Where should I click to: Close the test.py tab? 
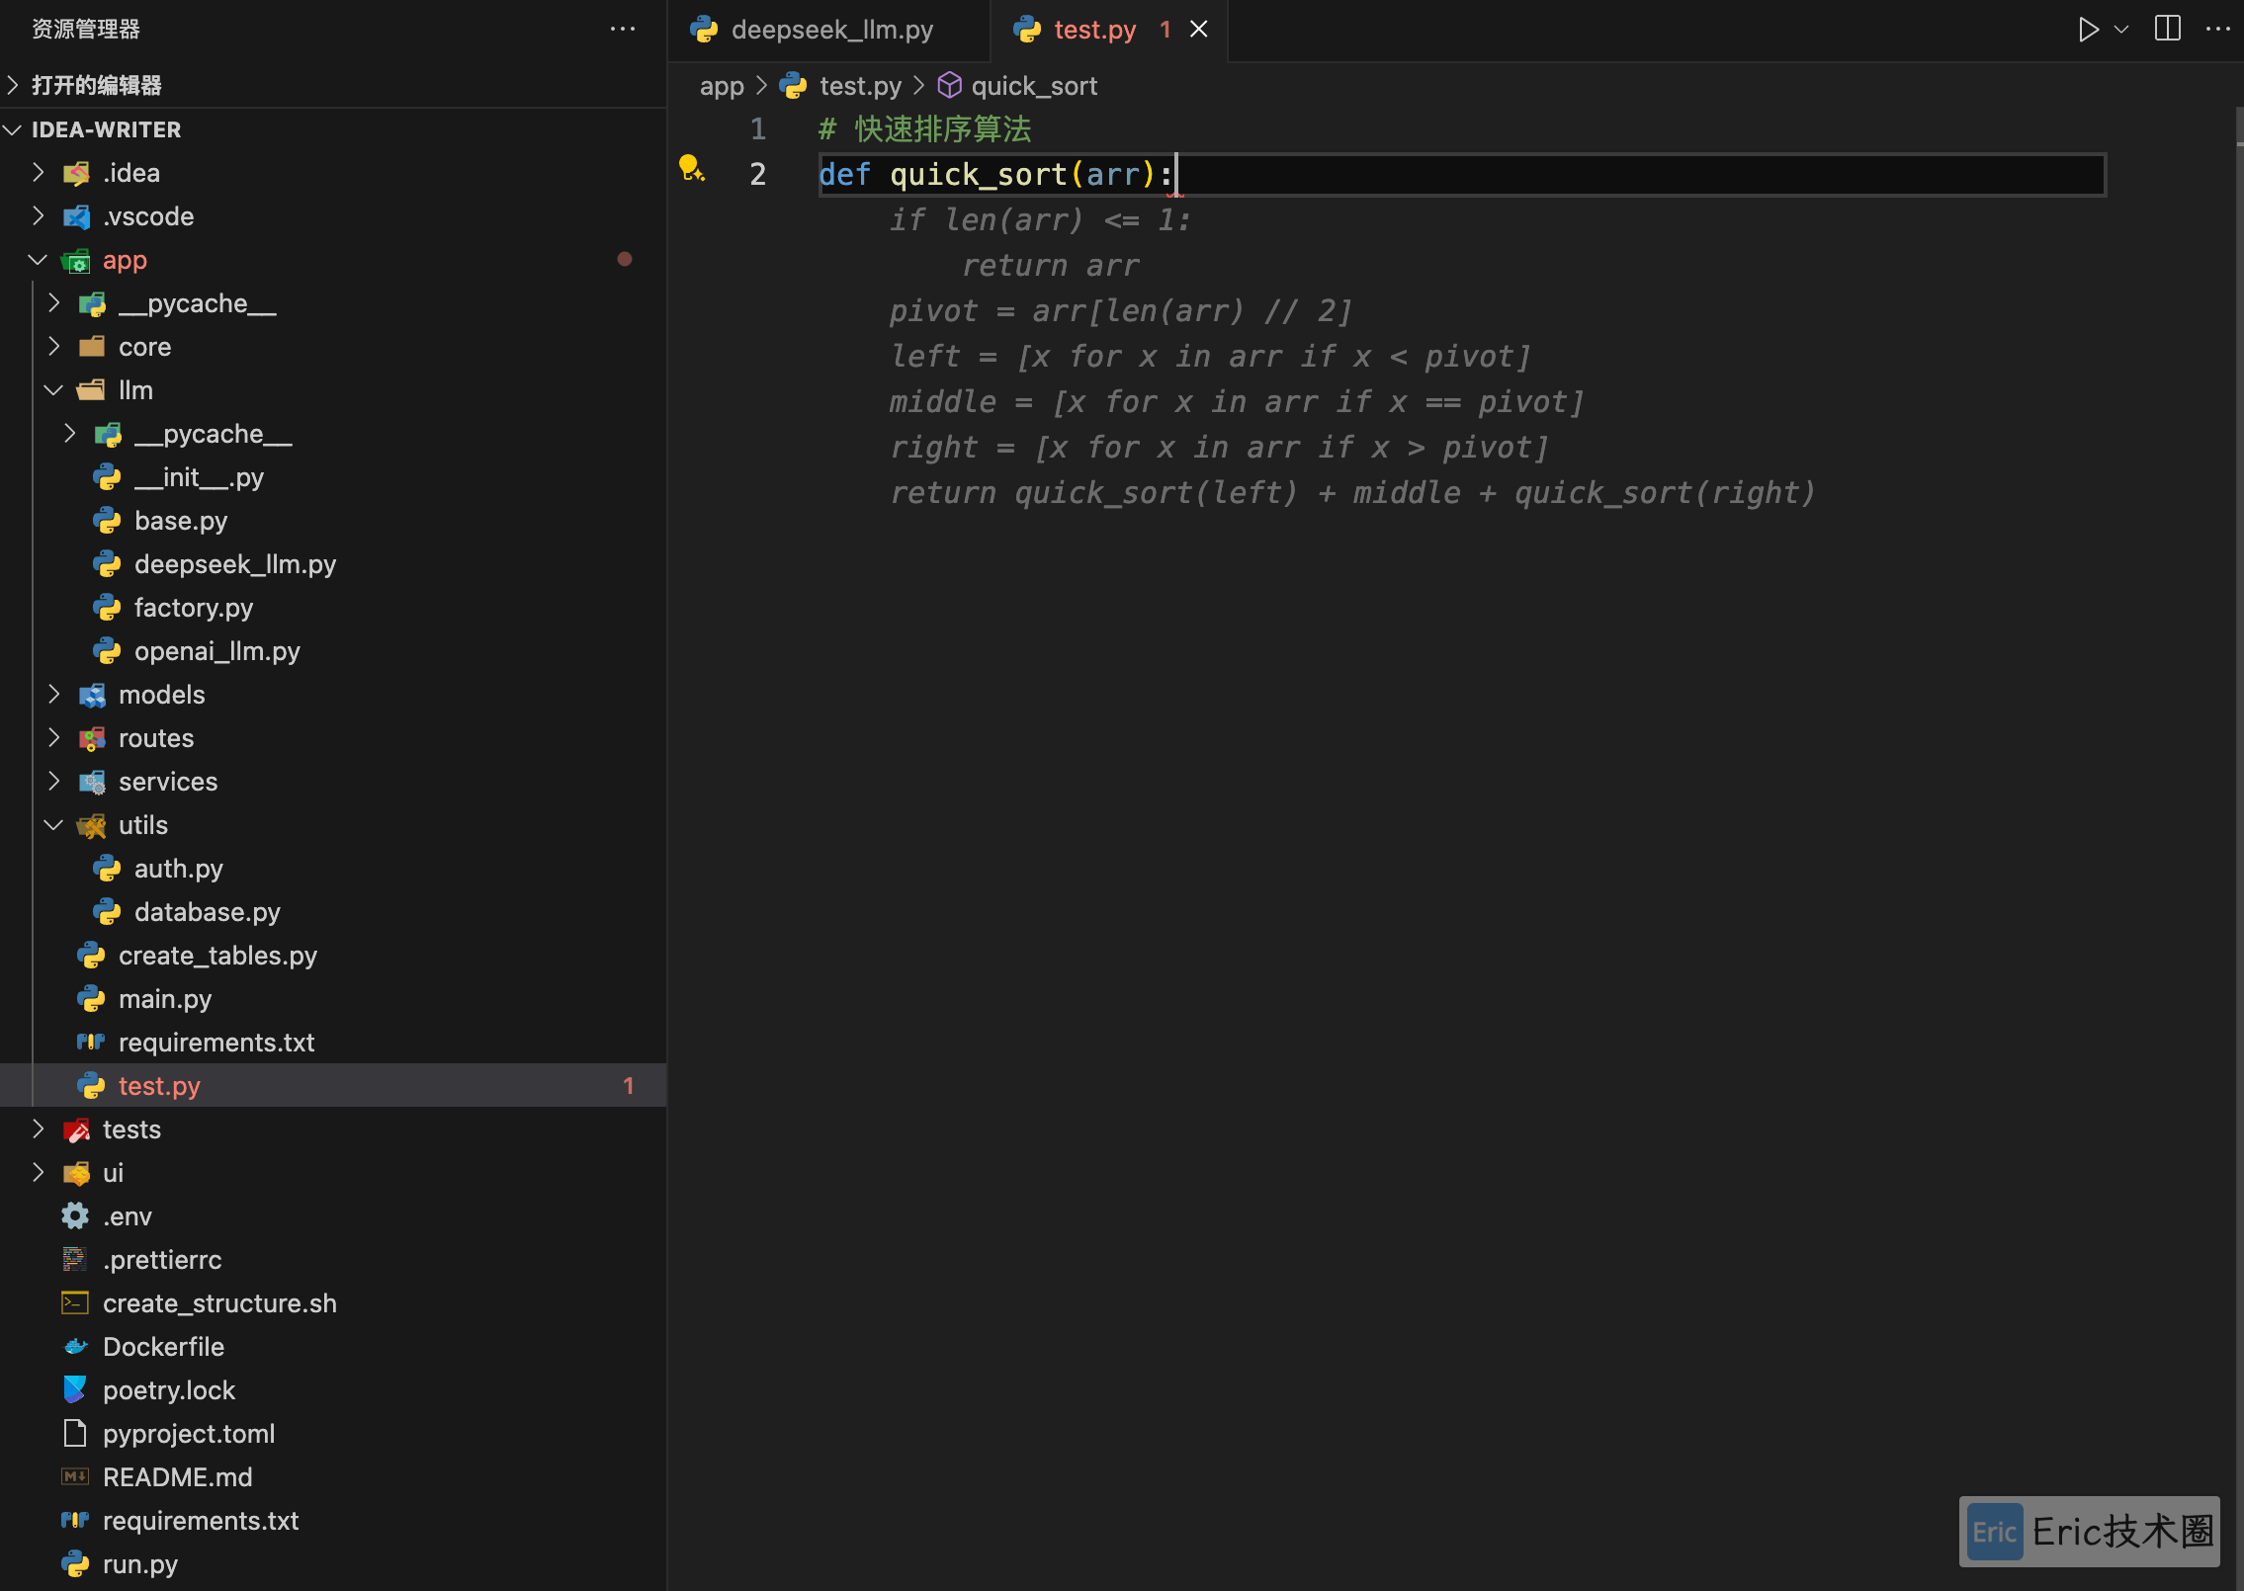pyautogui.click(x=1199, y=30)
